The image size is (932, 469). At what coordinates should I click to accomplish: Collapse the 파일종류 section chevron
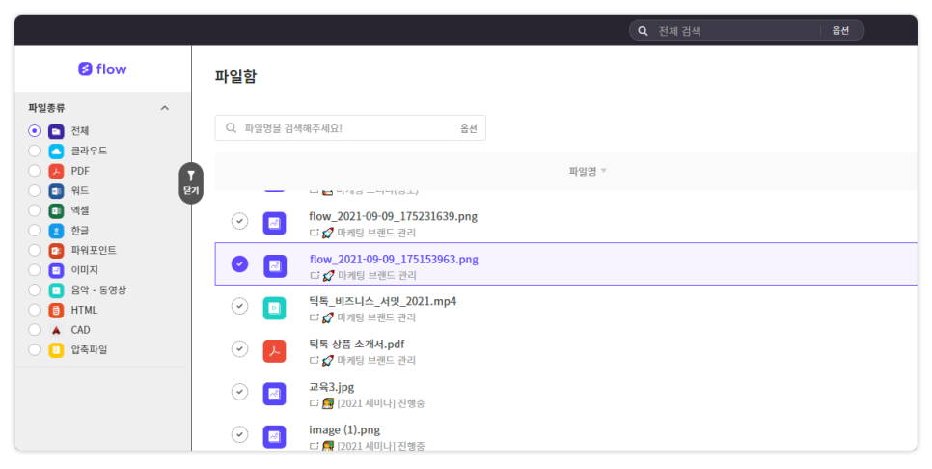click(164, 108)
